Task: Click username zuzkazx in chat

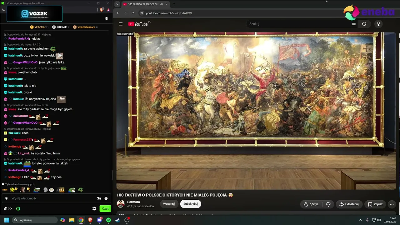Action: point(15,133)
